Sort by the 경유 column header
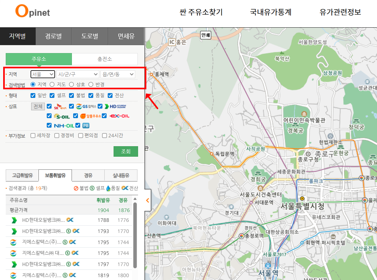 [x=123, y=200]
